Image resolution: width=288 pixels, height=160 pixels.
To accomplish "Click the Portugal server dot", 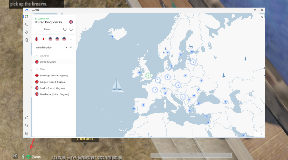I will point(134,108).
